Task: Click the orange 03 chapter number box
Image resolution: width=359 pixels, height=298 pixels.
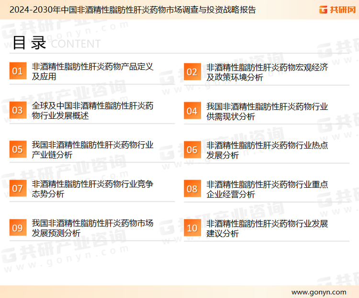Action: coord(18,110)
